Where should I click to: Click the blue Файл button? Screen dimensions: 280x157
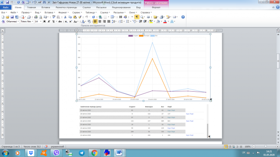pos(6,7)
